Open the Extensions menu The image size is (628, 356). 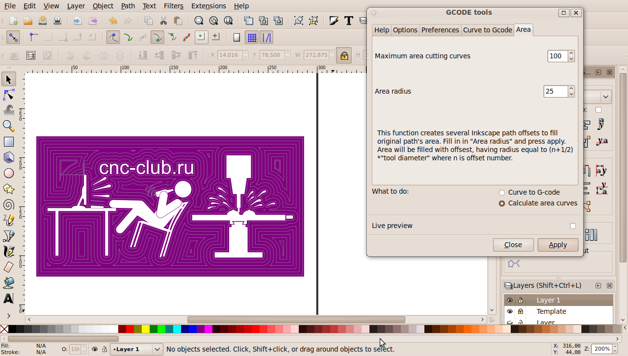click(209, 6)
